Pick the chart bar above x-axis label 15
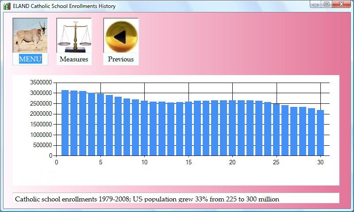The height and width of the screenshot is (212, 354). pyautogui.click(x=189, y=129)
